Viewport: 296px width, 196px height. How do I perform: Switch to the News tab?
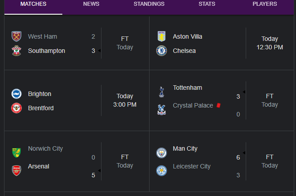click(91, 4)
